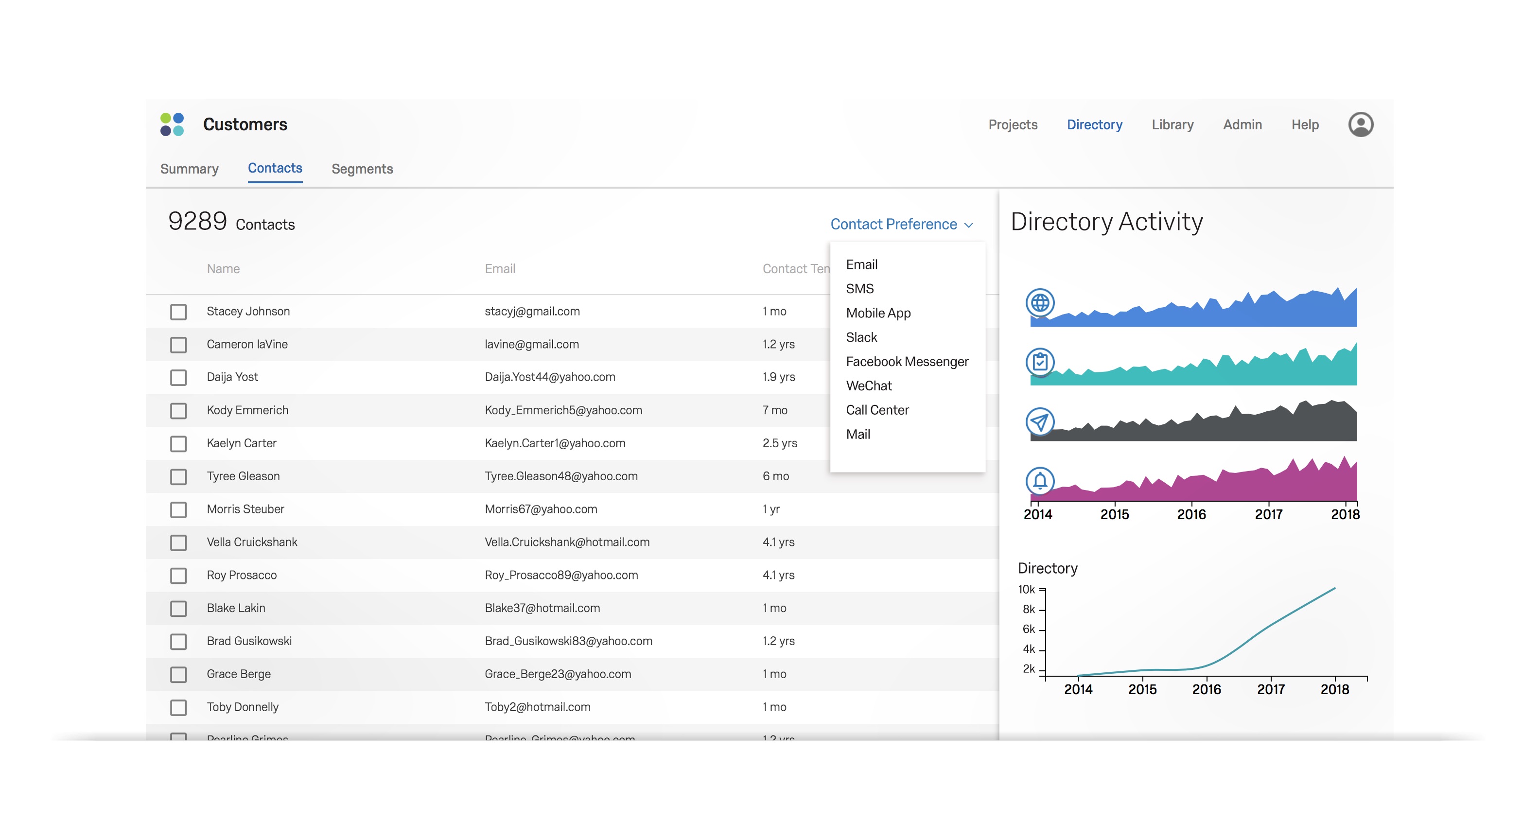
Task: Pick the Call Center preference option
Action: (x=876, y=410)
